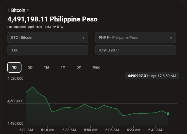This screenshot has height=134, width=187.
Task: Click the 4,491,198.11 Philippine Peso headline
Action: [53, 19]
